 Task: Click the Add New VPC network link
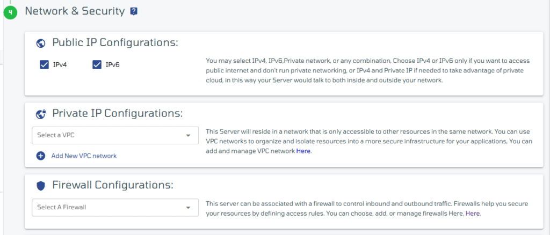point(84,156)
